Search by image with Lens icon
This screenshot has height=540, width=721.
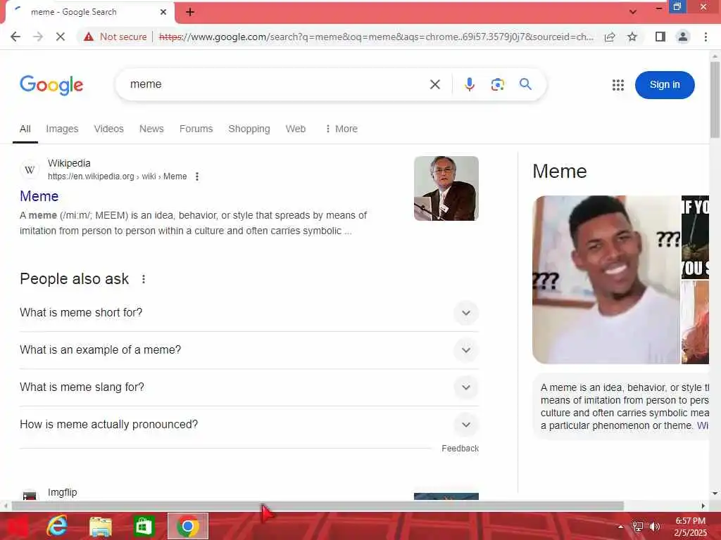pos(498,84)
